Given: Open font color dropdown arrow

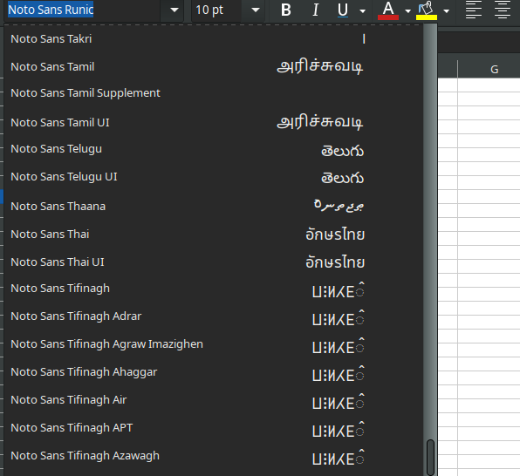Looking at the screenshot, I should pyautogui.click(x=408, y=11).
